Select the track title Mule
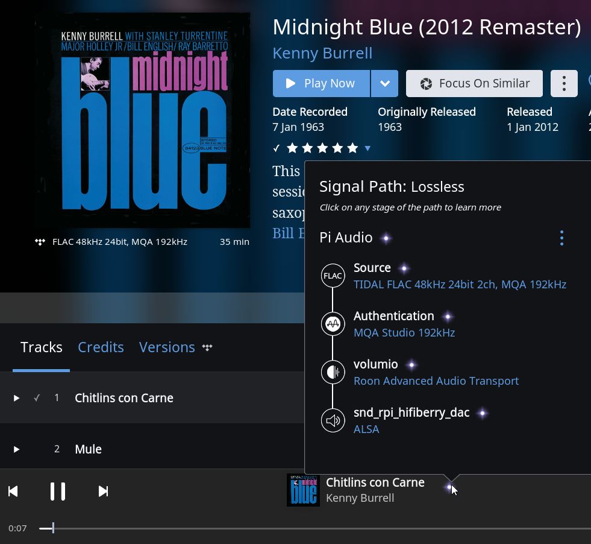Screen dimensions: 591x544 click(x=88, y=449)
